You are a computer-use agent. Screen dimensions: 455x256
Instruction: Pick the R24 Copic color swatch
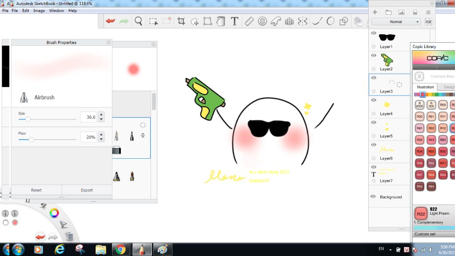pyautogui.click(x=419, y=151)
